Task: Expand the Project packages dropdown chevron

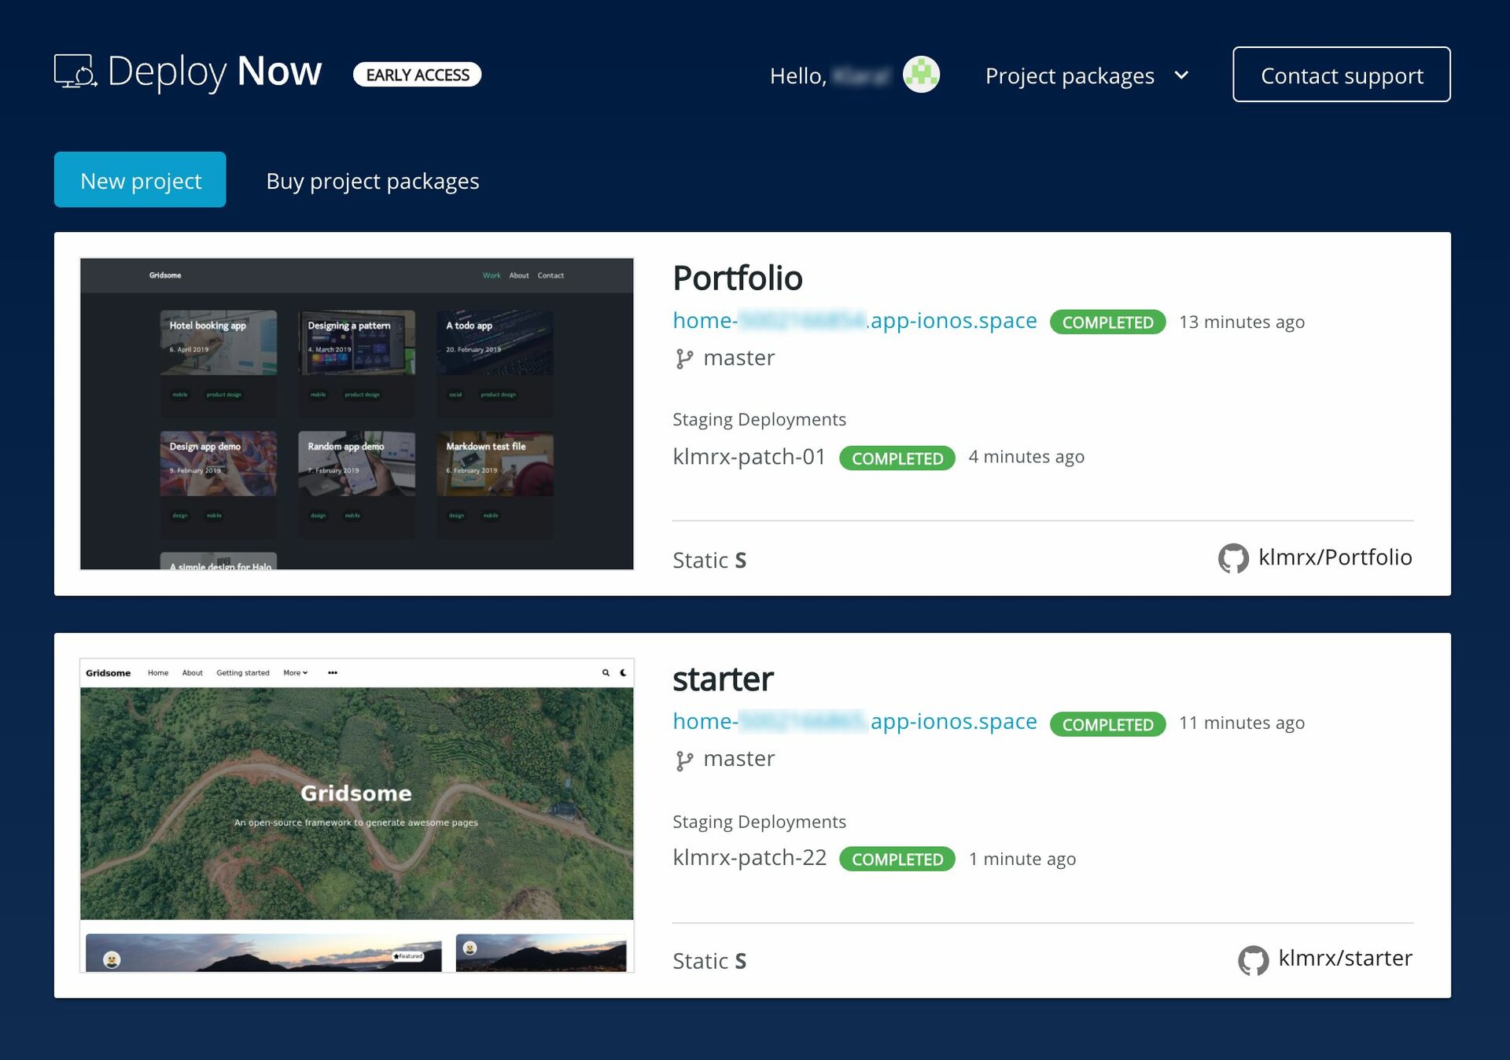Action: coord(1181,75)
